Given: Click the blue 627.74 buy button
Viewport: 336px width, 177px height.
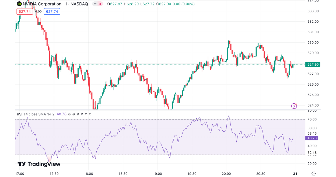Looking at the screenshot, I should [x=52, y=11].
